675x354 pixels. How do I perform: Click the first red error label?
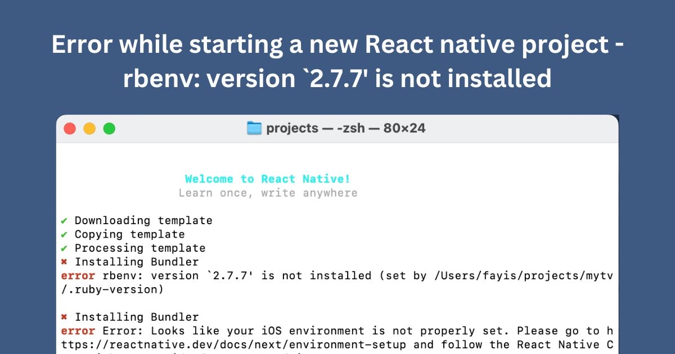pyautogui.click(x=78, y=275)
